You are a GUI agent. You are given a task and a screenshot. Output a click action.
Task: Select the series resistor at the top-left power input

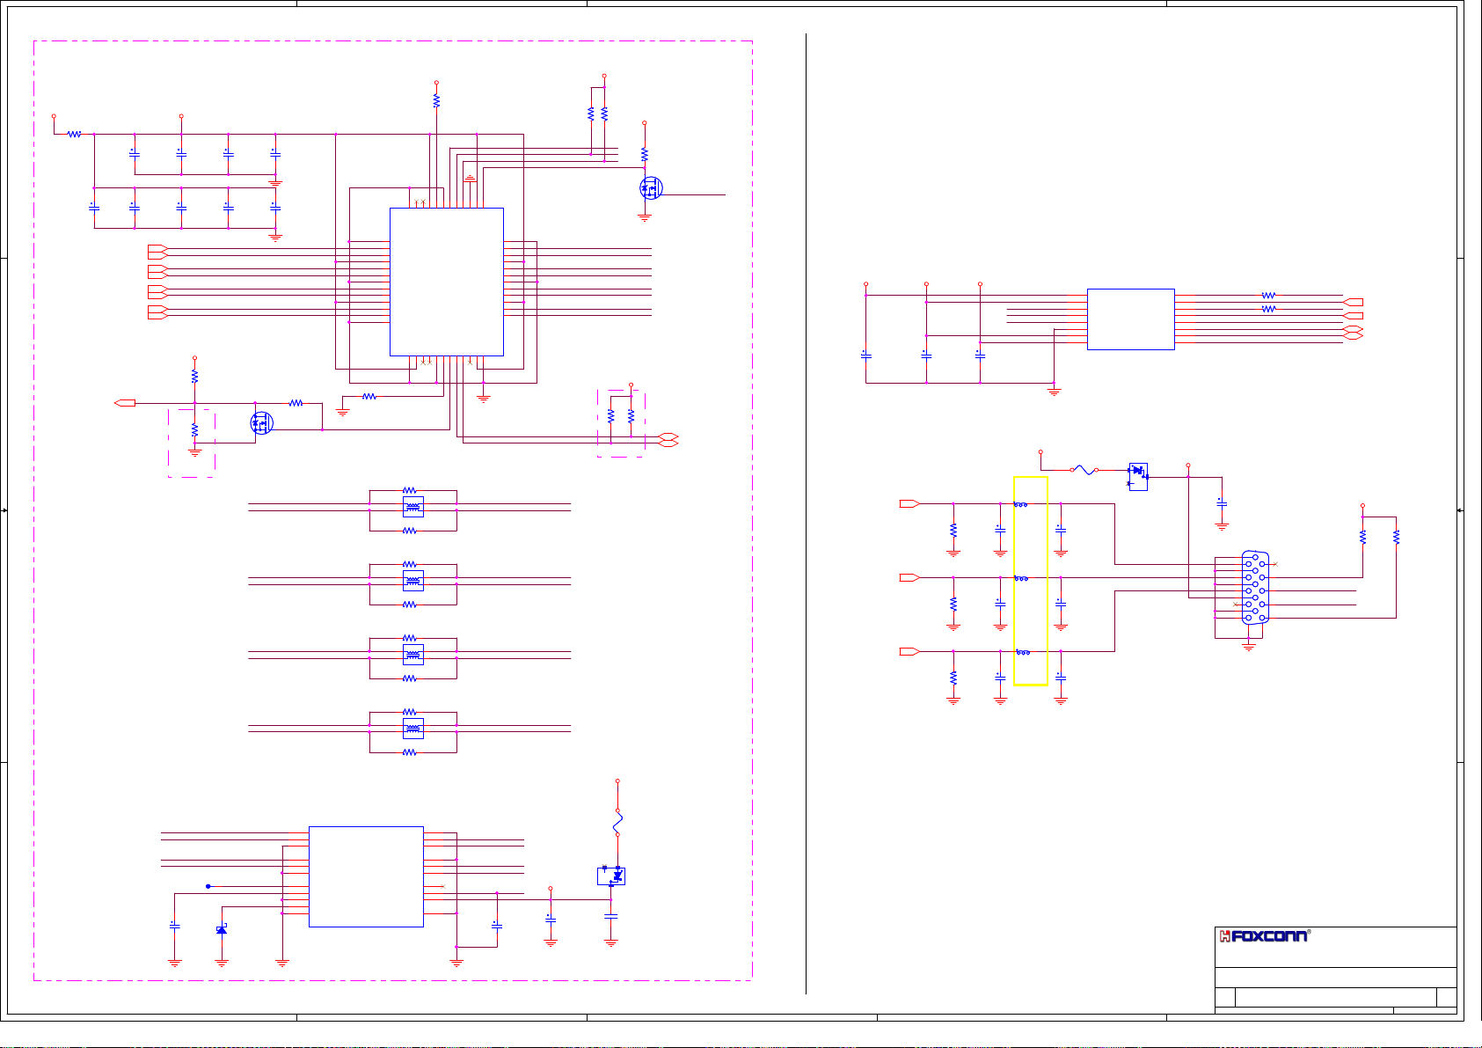point(75,135)
